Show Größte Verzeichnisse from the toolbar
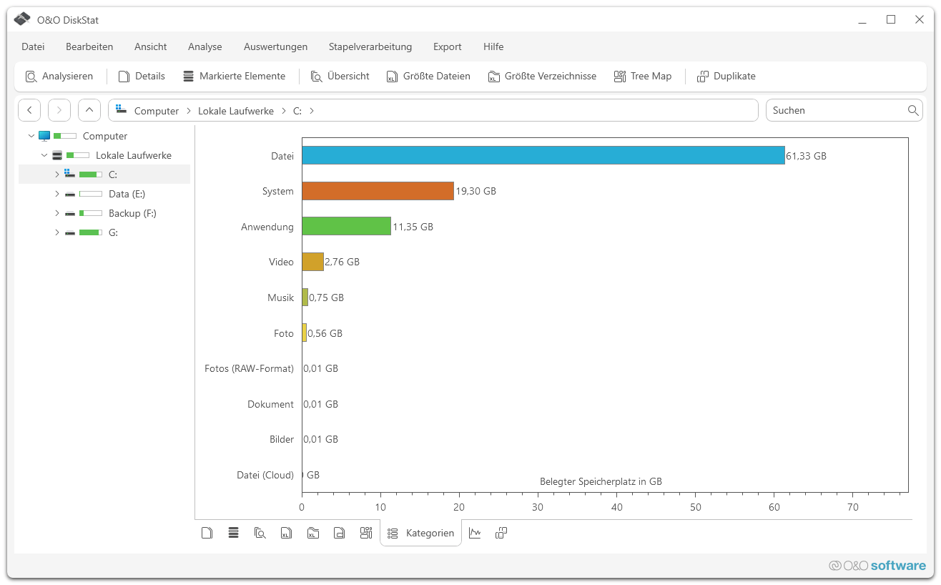This screenshot has width=941, height=585. tap(542, 76)
